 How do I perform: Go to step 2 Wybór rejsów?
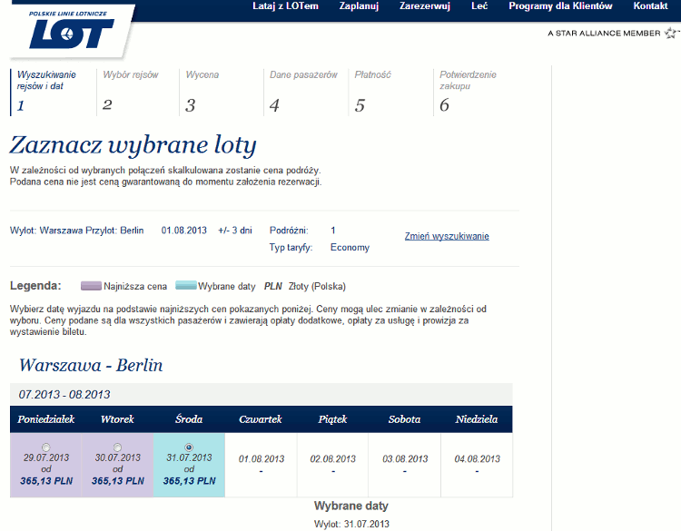point(131,92)
